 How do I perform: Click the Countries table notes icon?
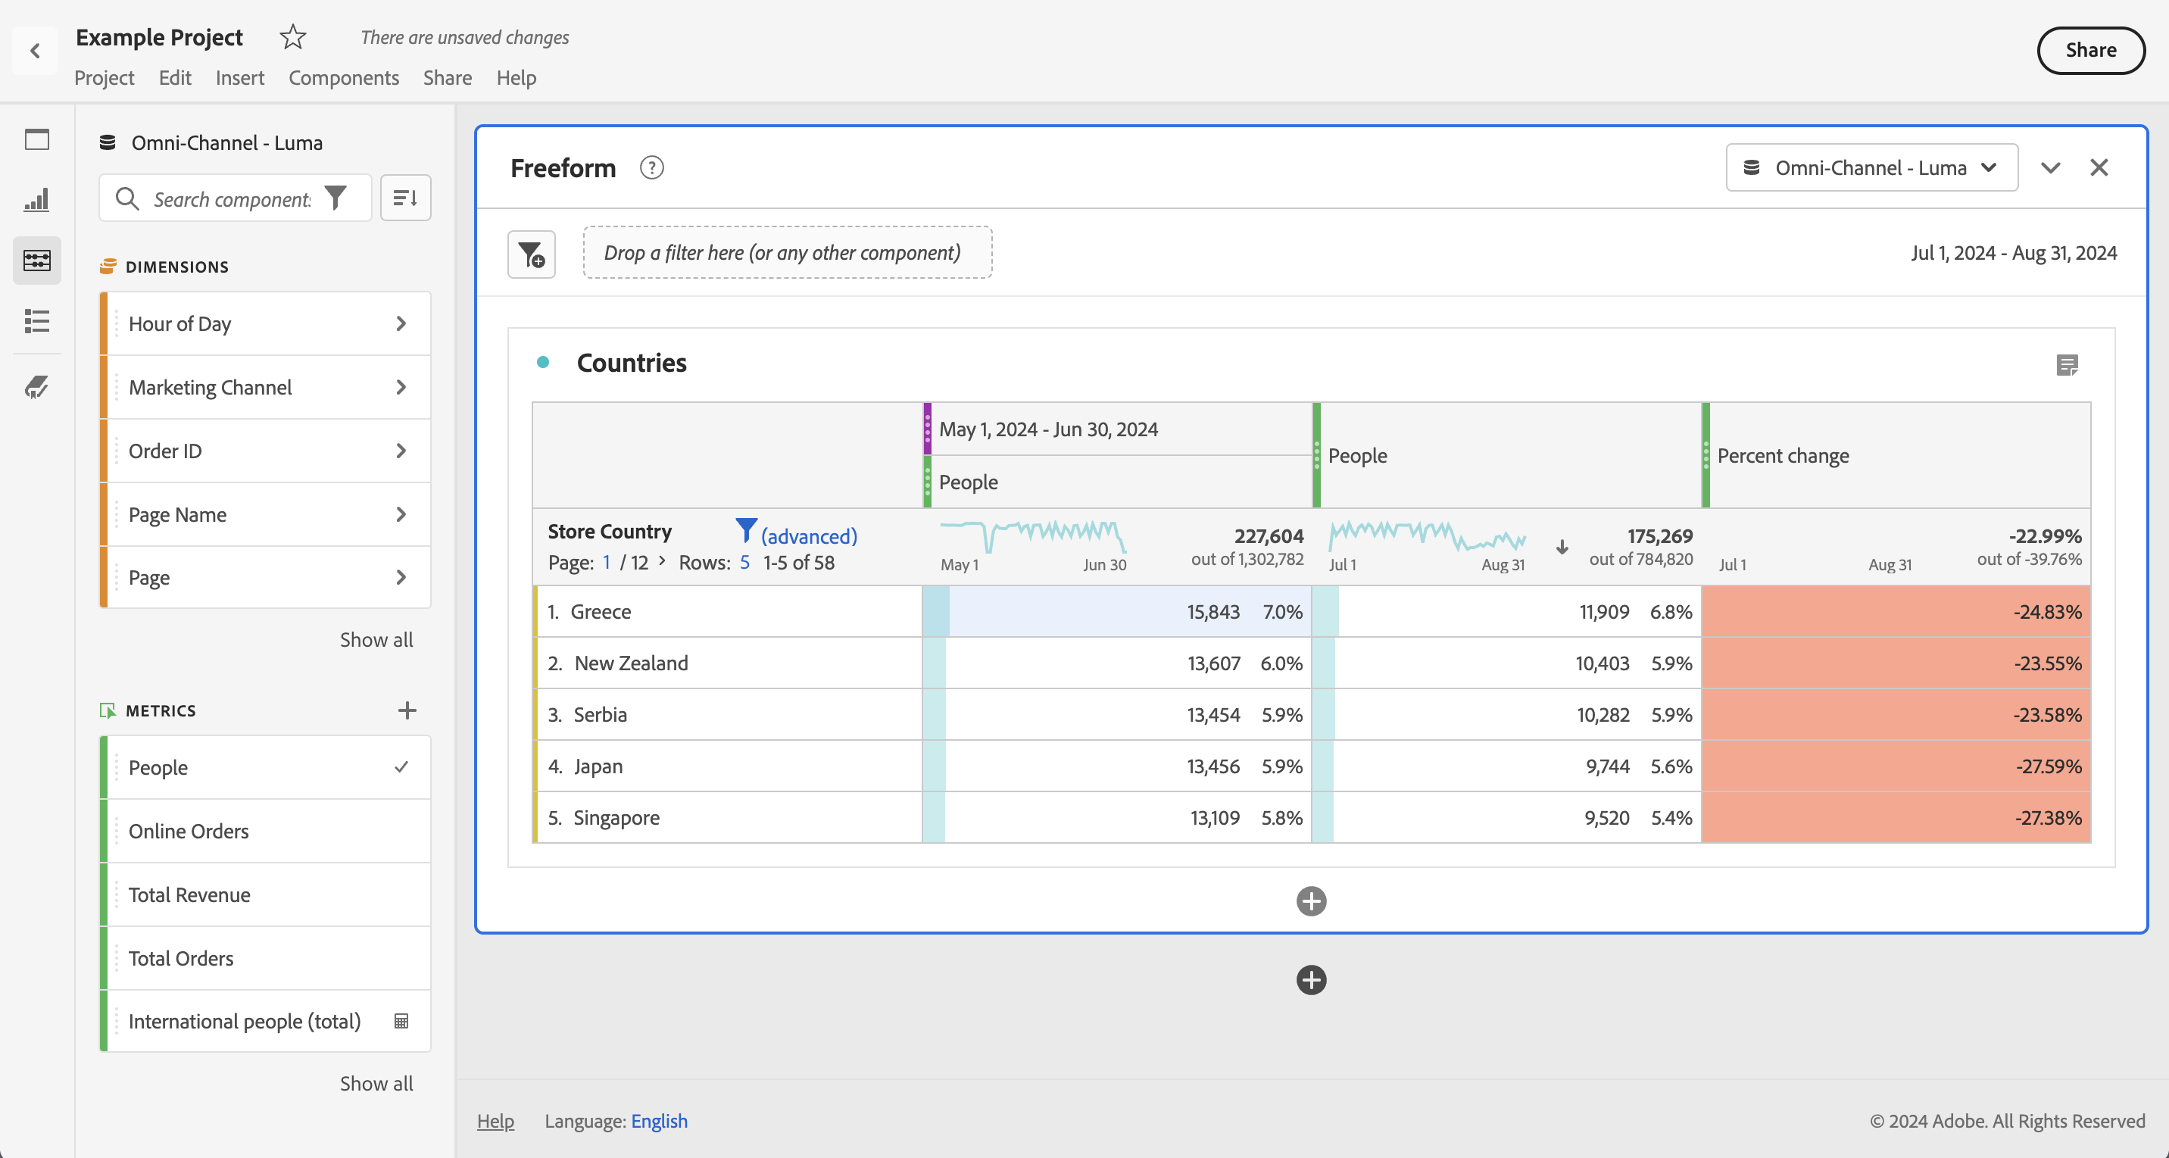point(2066,364)
